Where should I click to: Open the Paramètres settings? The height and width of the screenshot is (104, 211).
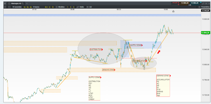[204, 7]
